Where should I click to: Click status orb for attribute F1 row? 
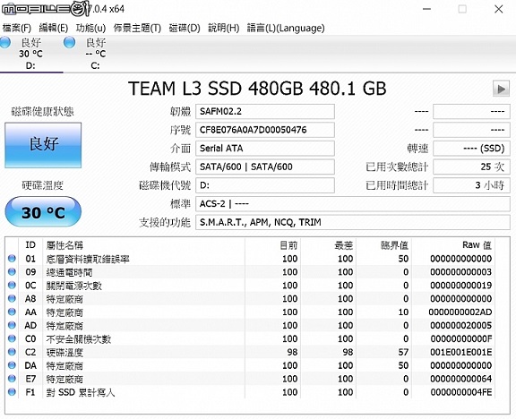[x=13, y=392]
